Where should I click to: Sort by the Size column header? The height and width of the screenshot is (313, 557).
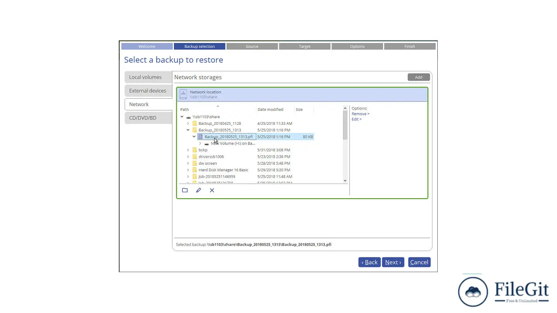(299, 110)
